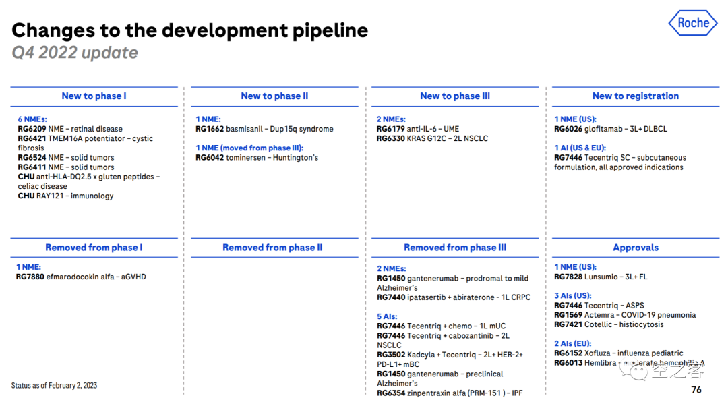The height and width of the screenshot is (402, 728).
Task: Select the "New to phase II" column heading
Action: 274,96
